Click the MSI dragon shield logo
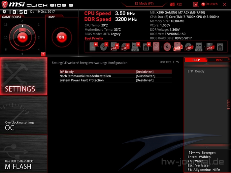This screenshot has width=231, height=173. click(4, 4)
